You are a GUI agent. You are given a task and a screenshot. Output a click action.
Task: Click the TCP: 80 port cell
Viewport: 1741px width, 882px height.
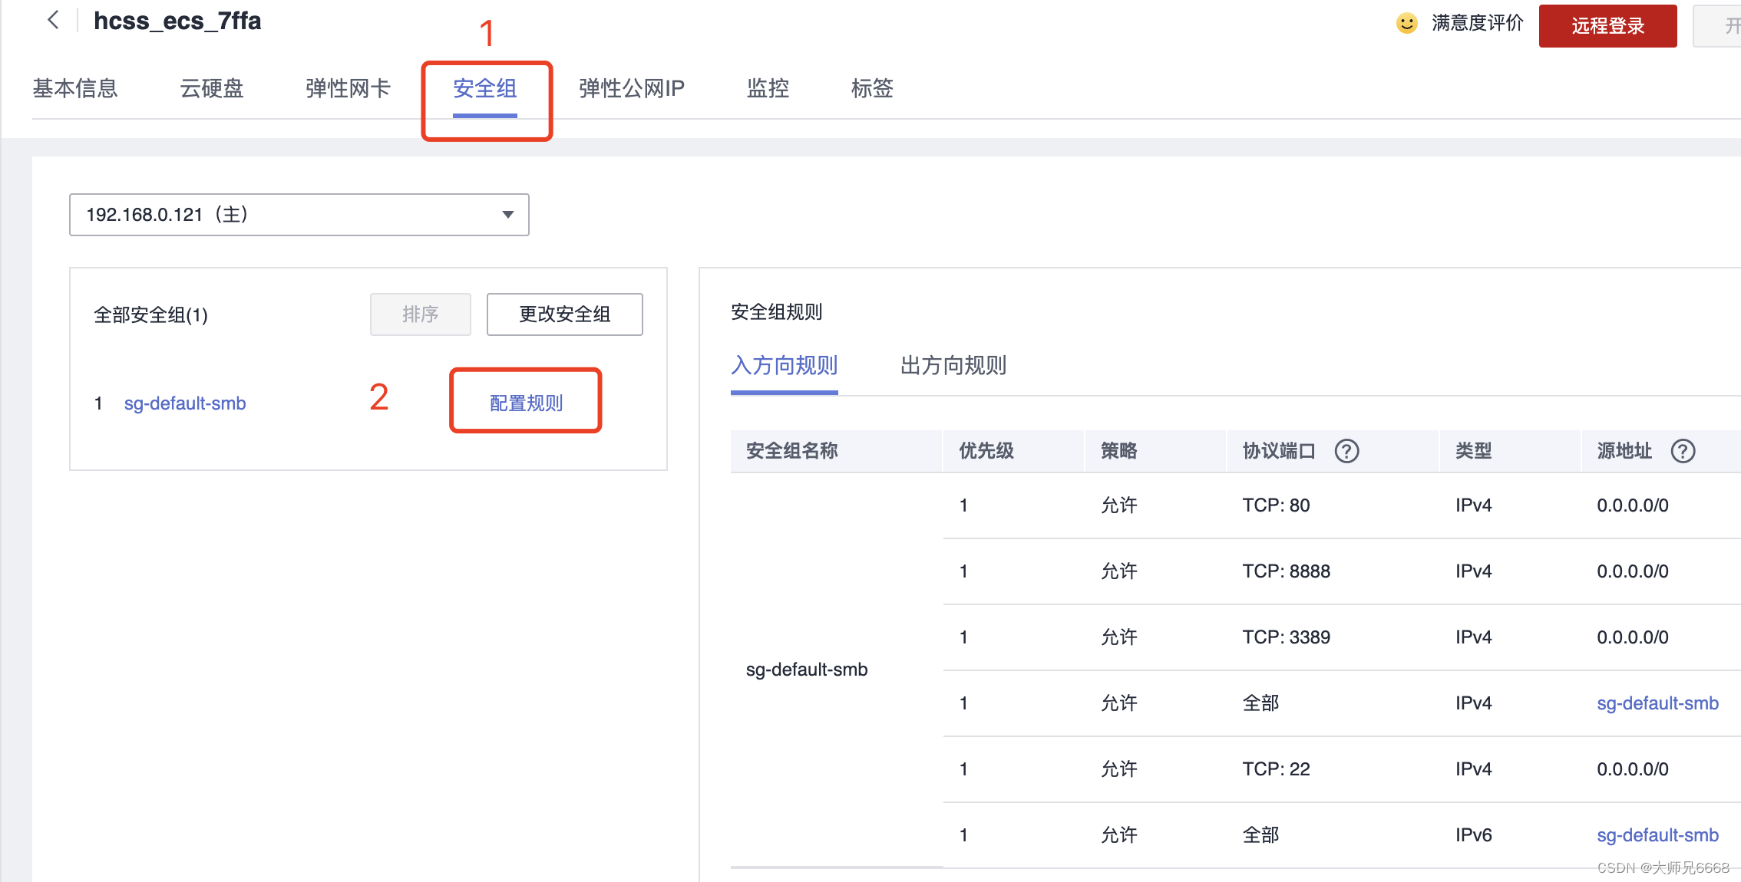1277,505
